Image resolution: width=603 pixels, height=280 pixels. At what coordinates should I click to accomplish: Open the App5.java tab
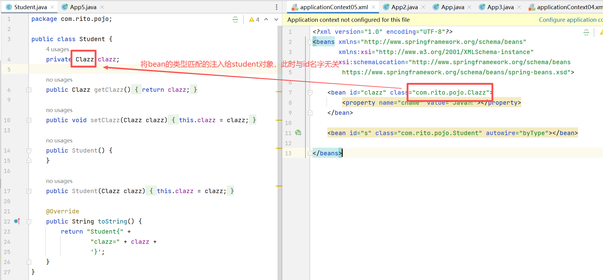83,7
